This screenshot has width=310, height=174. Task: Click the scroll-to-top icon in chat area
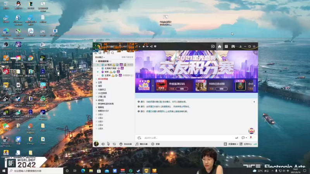click(x=254, y=102)
